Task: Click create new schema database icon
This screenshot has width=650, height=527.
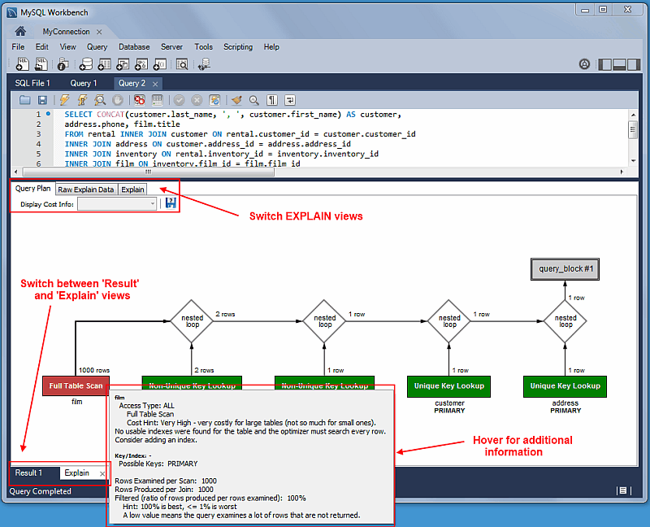Action: point(85,64)
